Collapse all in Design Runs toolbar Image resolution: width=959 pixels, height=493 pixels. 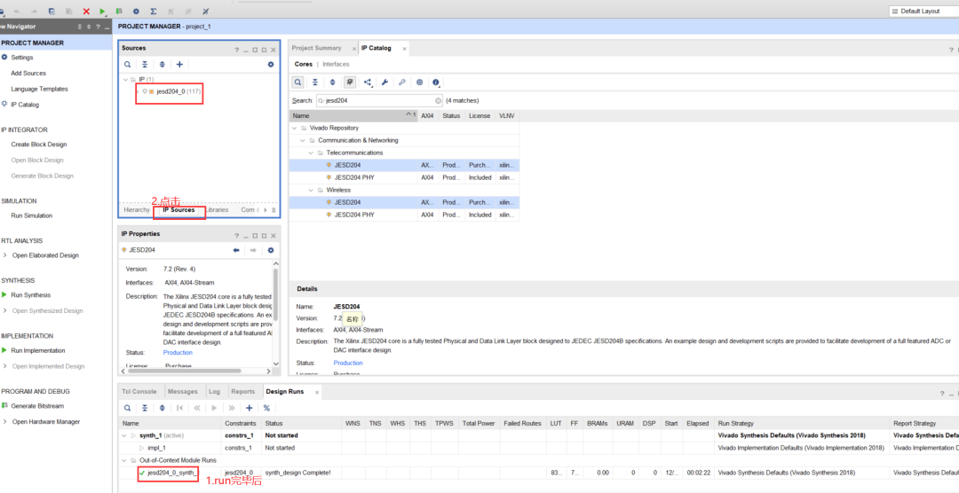click(x=145, y=408)
